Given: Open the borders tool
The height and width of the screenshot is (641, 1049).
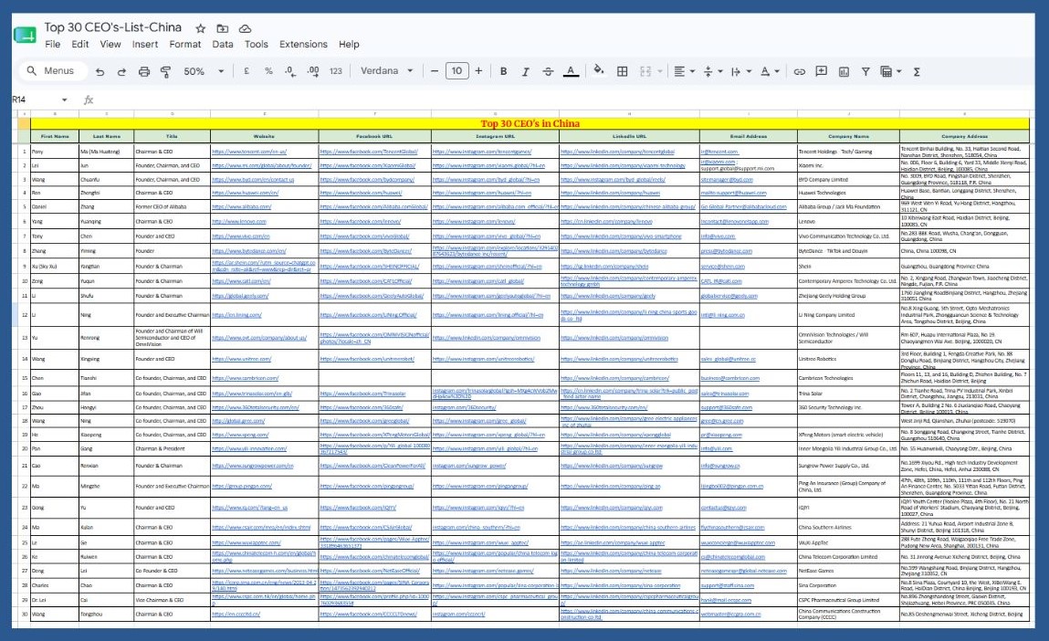Looking at the screenshot, I should tap(622, 71).
